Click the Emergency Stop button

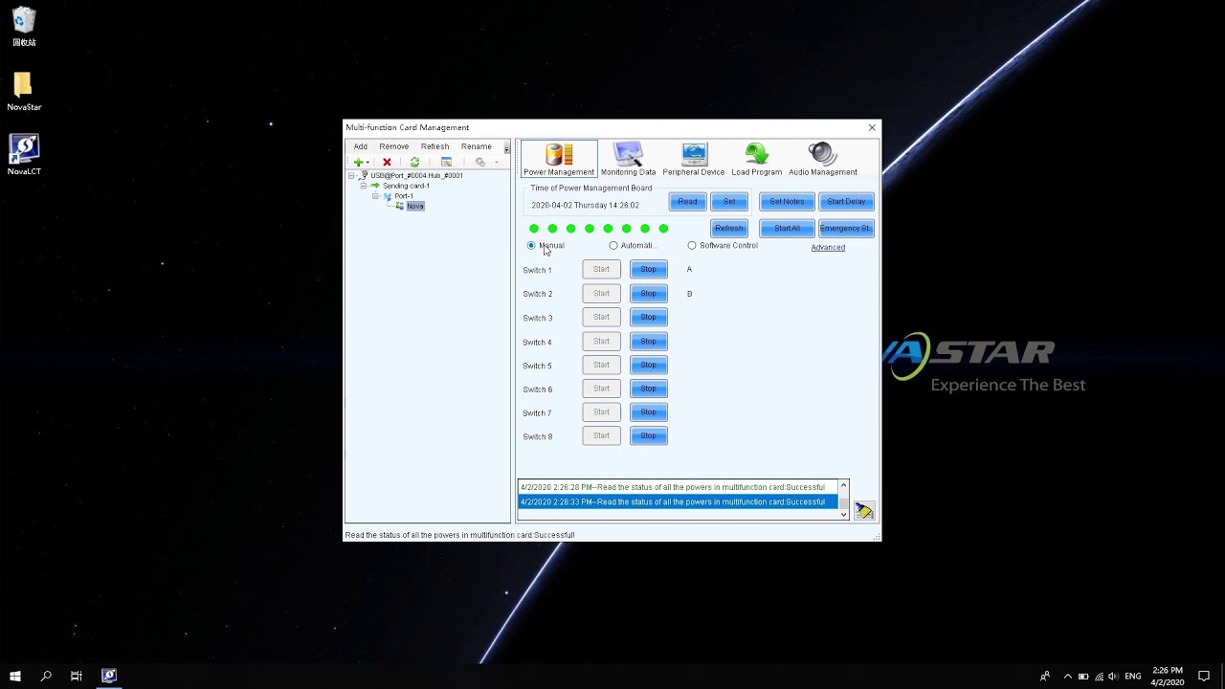[x=846, y=229]
